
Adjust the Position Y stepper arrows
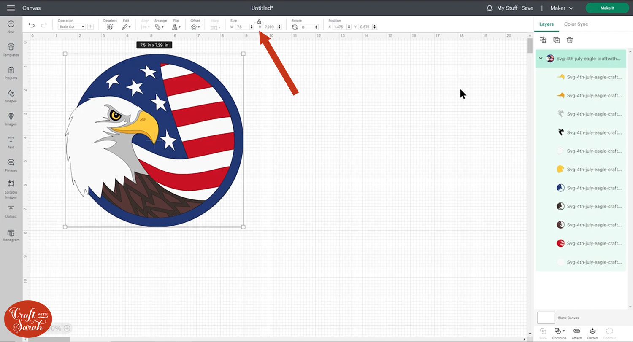point(375,27)
